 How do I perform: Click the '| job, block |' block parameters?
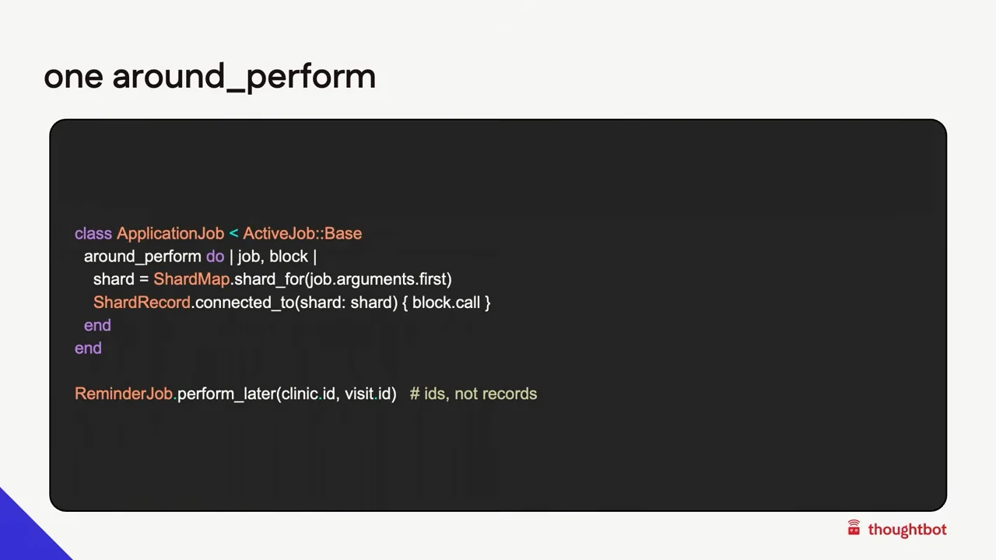click(273, 257)
